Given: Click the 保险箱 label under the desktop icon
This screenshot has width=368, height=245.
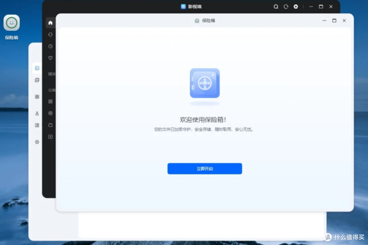Looking at the screenshot, I should (x=12, y=37).
